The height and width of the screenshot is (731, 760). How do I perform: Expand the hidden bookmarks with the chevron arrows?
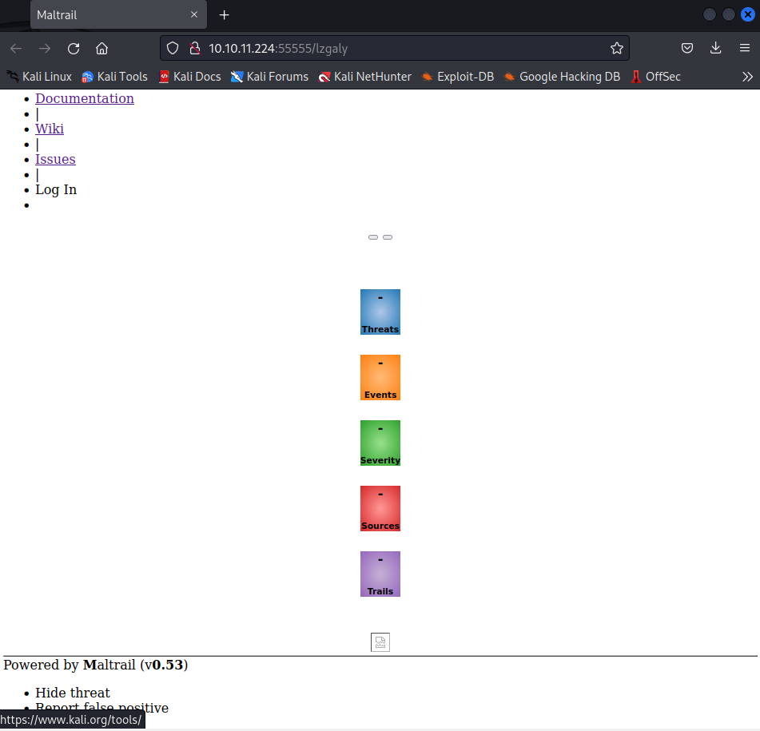(x=747, y=76)
